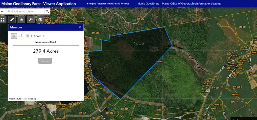Toggle the Measure ruler tool
This screenshot has height=120, width=257.
click(x=12, y=20)
